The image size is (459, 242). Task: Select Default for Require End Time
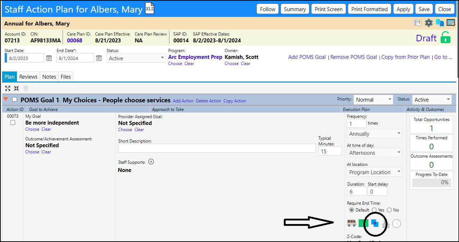tap(351, 210)
